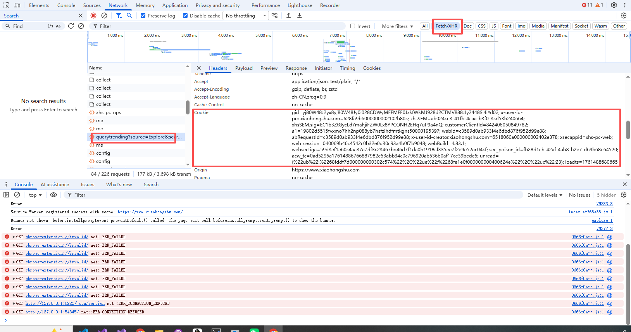The width and height of the screenshot is (631, 332).
Task: Toggle the device toolbar icon
Action: point(17,5)
